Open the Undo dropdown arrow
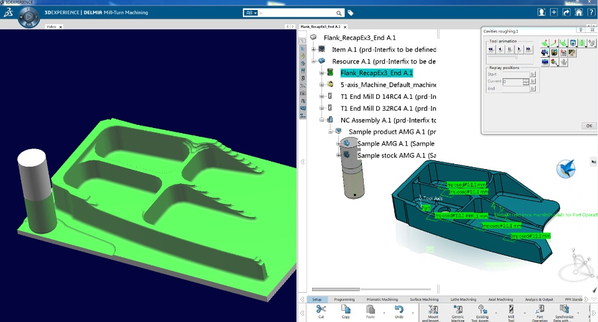Screen dimensions: 598x322 tap(413, 313)
